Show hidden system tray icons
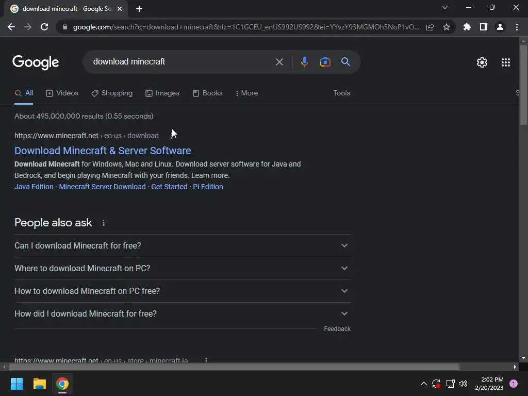The height and width of the screenshot is (396, 528). [424, 384]
